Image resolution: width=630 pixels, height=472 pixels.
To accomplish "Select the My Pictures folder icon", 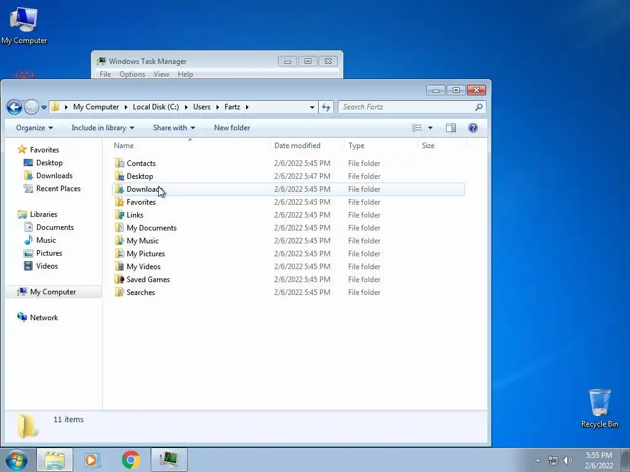I will click(x=119, y=253).
